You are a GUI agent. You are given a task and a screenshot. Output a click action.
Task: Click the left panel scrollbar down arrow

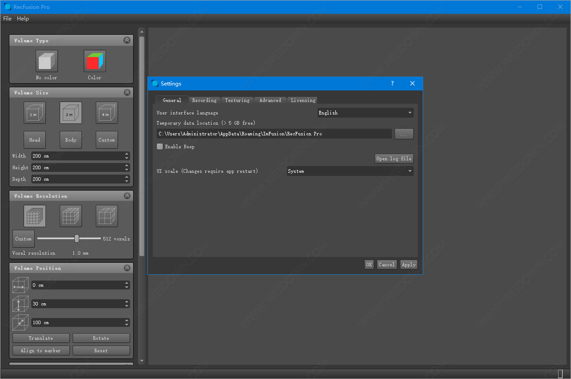tap(142, 361)
